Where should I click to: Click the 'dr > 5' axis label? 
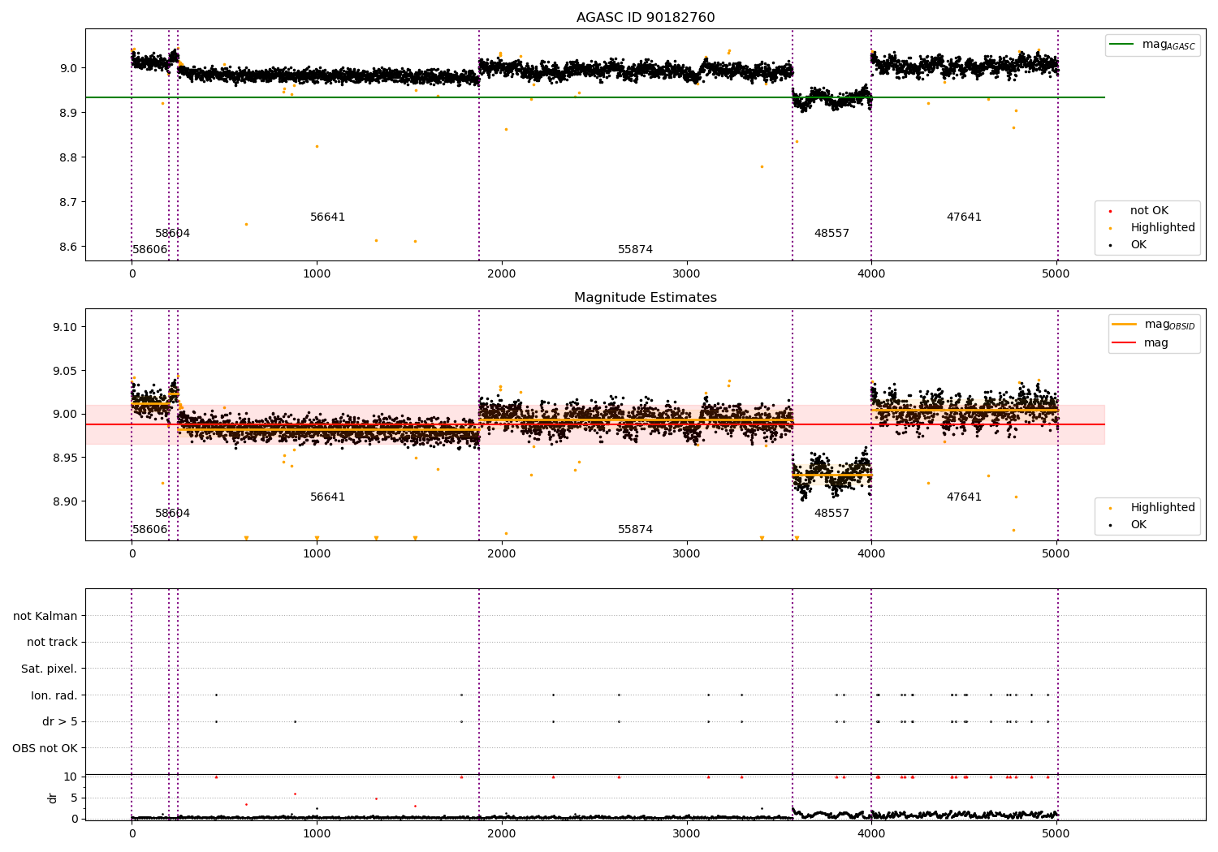pyautogui.click(x=60, y=722)
